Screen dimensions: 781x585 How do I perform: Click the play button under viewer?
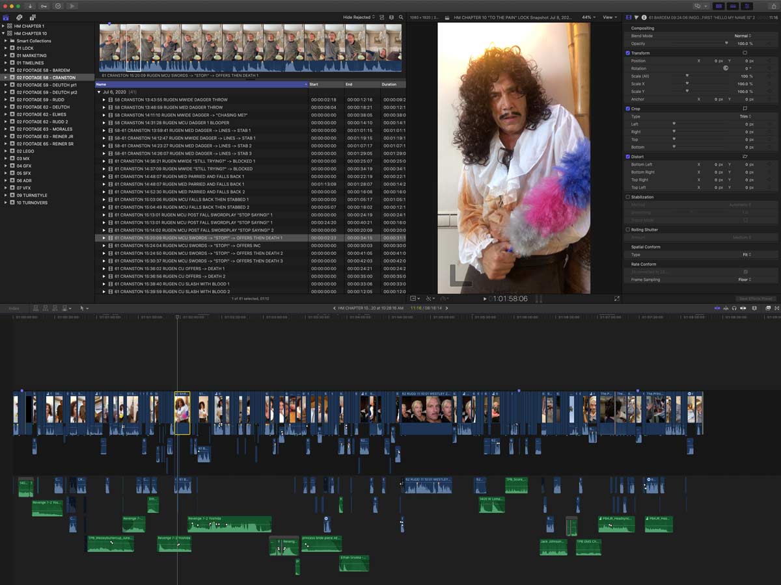(x=485, y=299)
